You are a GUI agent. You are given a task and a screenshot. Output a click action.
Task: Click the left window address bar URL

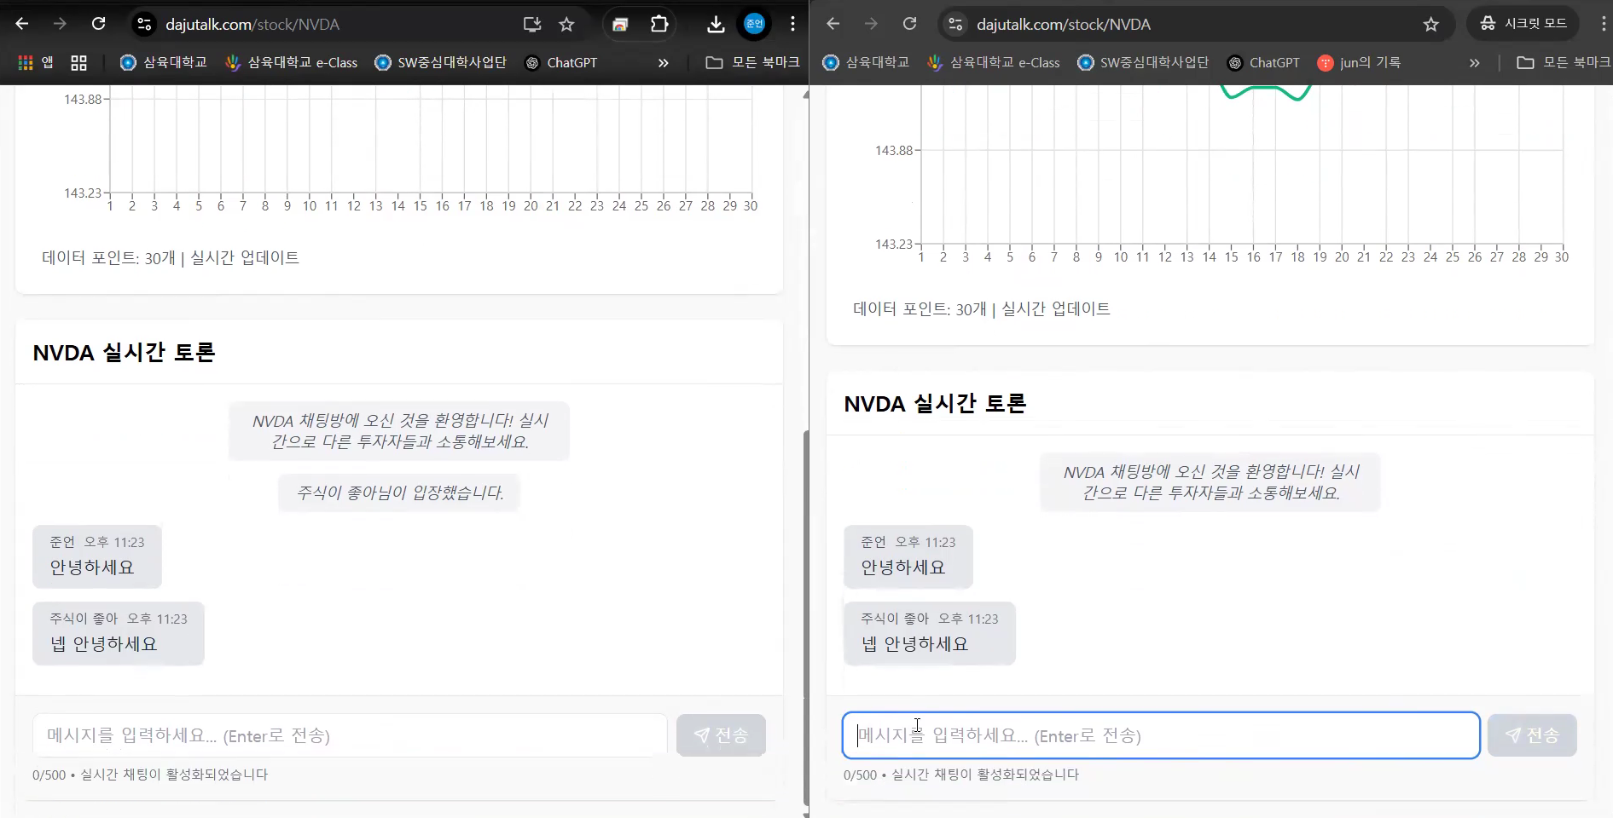click(252, 25)
